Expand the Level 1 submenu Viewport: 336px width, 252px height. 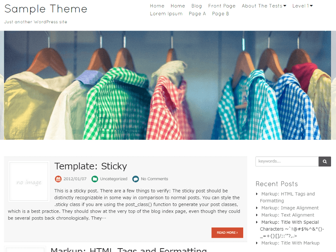point(300,6)
